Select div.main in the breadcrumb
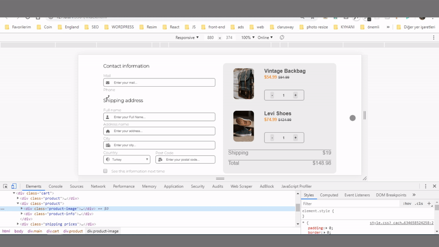This screenshot has height=247, width=439. (x=35, y=231)
